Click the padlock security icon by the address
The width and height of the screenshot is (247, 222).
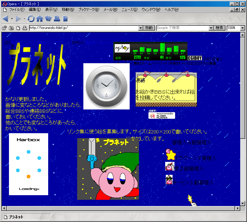tap(4, 28)
